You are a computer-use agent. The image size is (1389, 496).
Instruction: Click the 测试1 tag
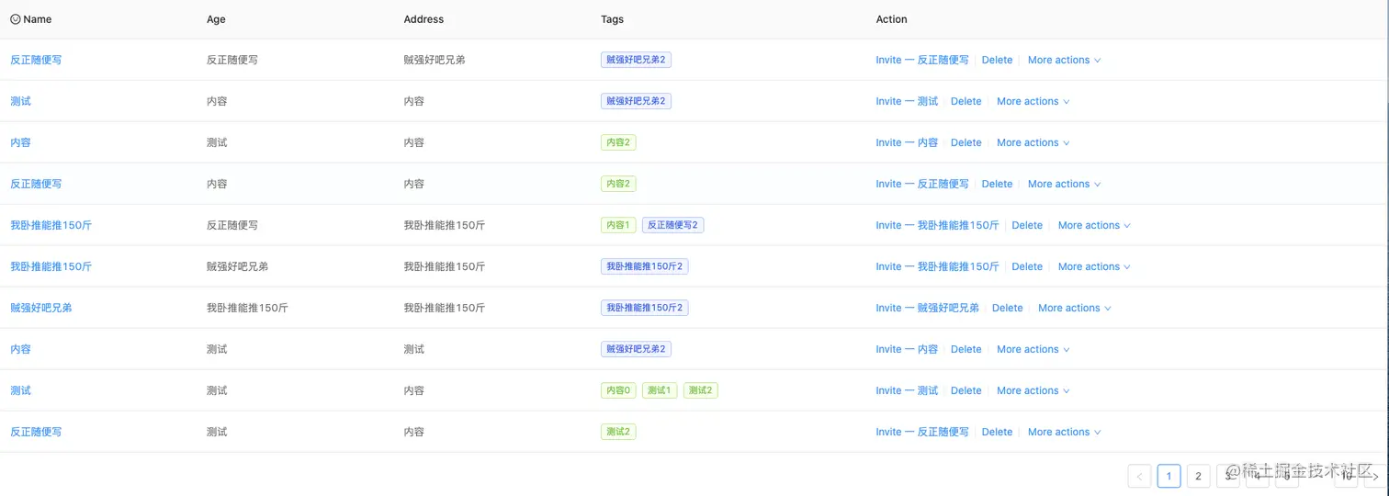point(659,390)
